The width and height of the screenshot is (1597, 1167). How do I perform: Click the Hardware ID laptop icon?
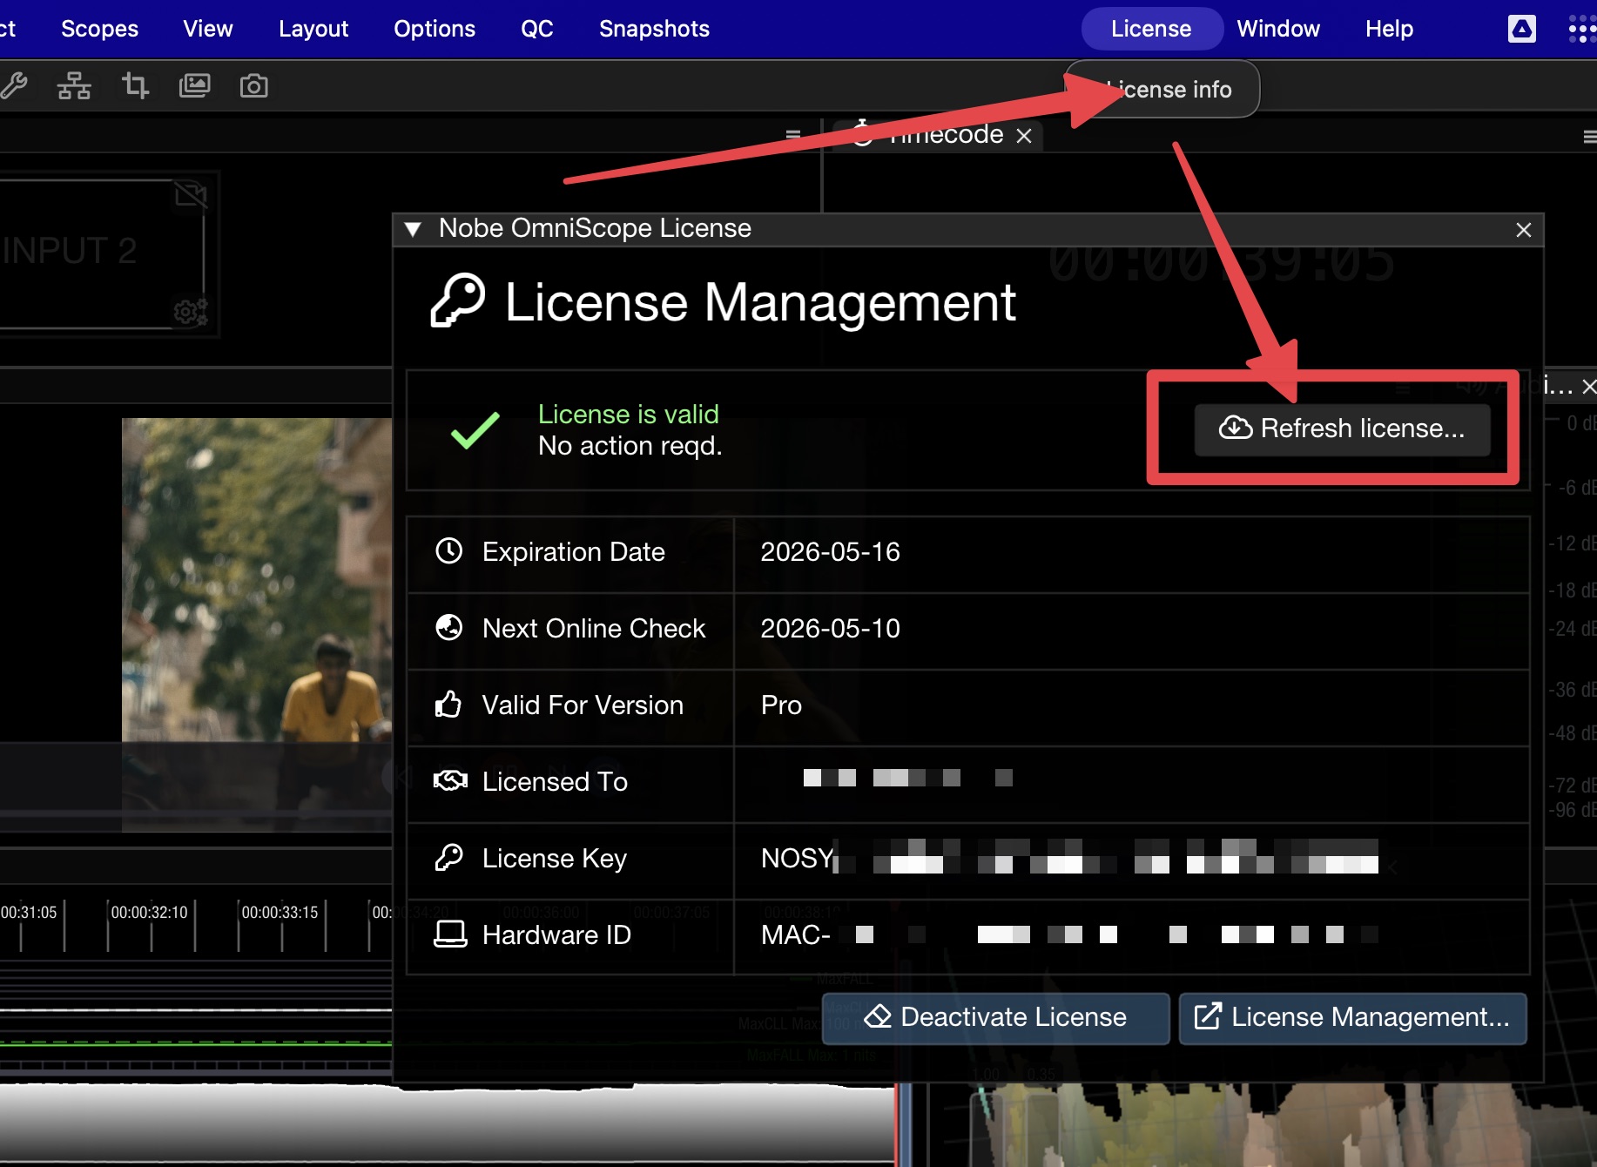(x=448, y=934)
